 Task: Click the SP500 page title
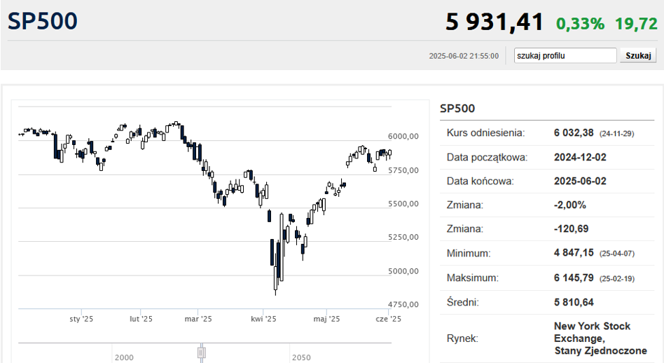coord(42,21)
